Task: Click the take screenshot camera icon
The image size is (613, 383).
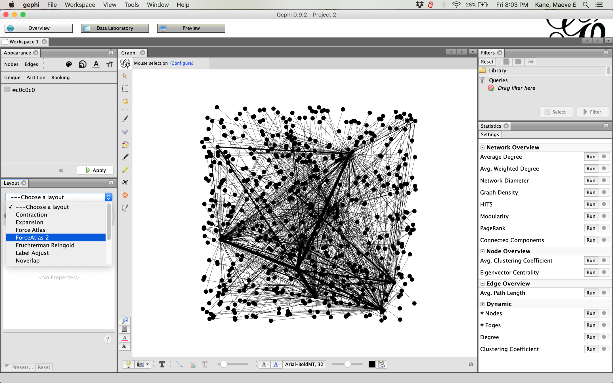Action: click(140, 364)
